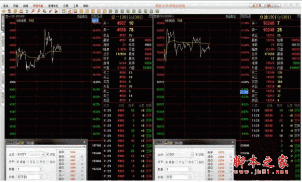The image size is (302, 182).
Task: Close the y1301 order entry panel
Action: 233,142
